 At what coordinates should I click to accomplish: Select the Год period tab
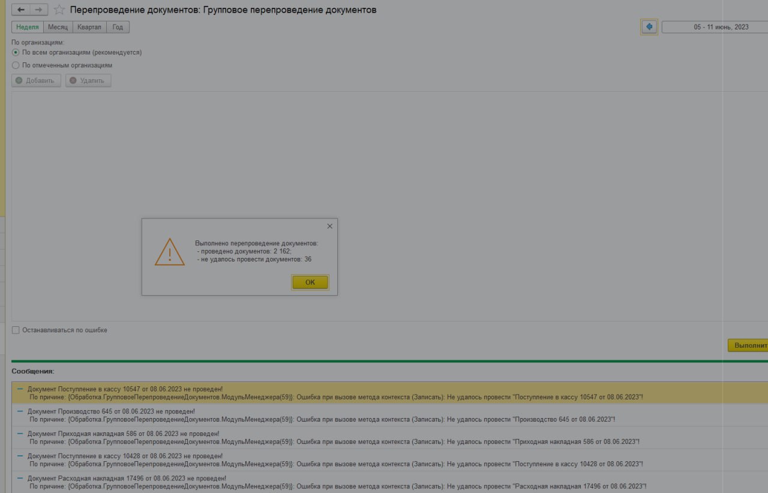[118, 27]
